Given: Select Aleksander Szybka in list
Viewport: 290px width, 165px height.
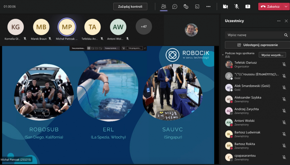Looking at the screenshot, I should click(x=256, y=99).
